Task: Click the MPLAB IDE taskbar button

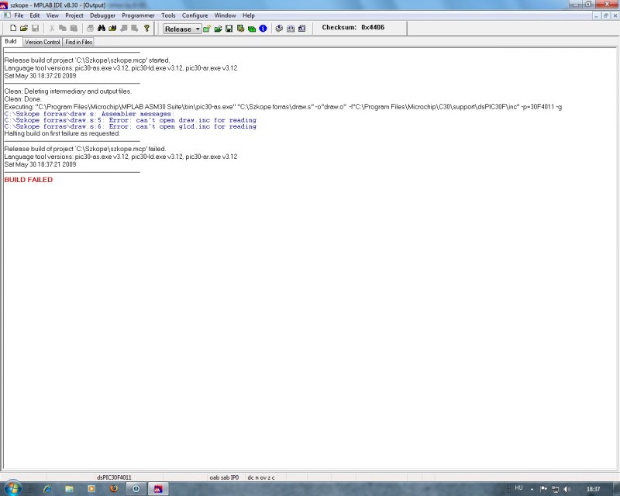Action: [158, 489]
